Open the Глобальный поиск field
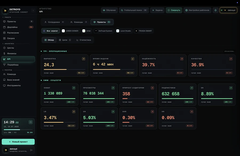Screen dimensions: 240x156 [x=134, y=10]
